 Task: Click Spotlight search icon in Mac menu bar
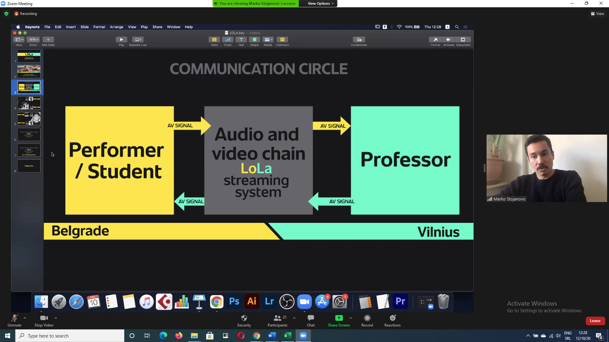[x=457, y=27]
